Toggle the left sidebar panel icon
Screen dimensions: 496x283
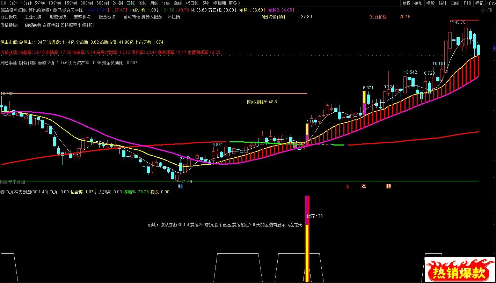(x=3, y=3)
